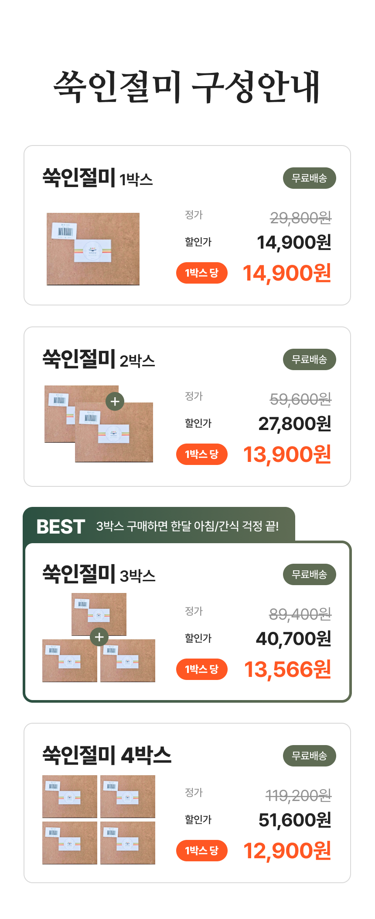Image resolution: width=375 pixels, height=919 pixels.
Task: Click the 40,700원 discounted price
Action: click(294, 639)
